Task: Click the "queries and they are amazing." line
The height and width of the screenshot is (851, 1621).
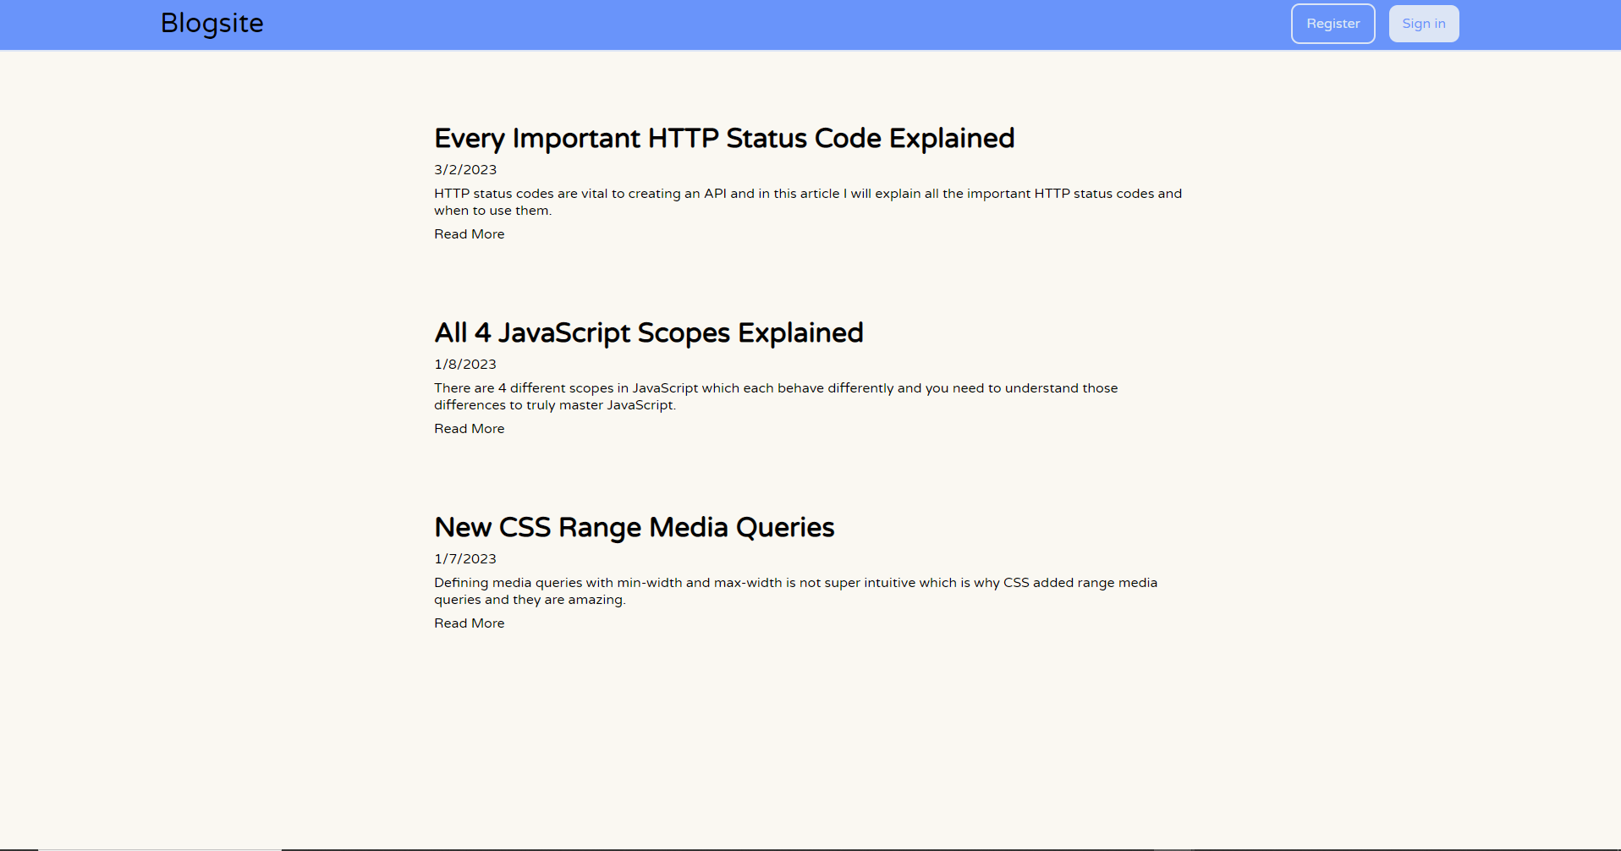Action: pos(530,600)
